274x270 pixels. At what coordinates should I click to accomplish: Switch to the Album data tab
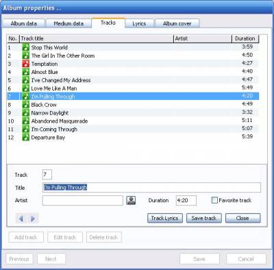(x=24, y=23)
